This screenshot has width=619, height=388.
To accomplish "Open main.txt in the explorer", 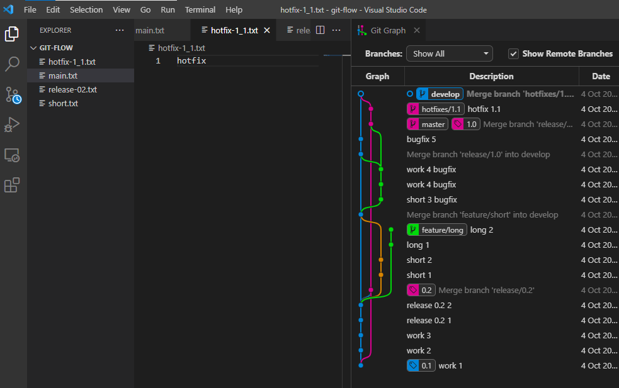I will [81, 75].
